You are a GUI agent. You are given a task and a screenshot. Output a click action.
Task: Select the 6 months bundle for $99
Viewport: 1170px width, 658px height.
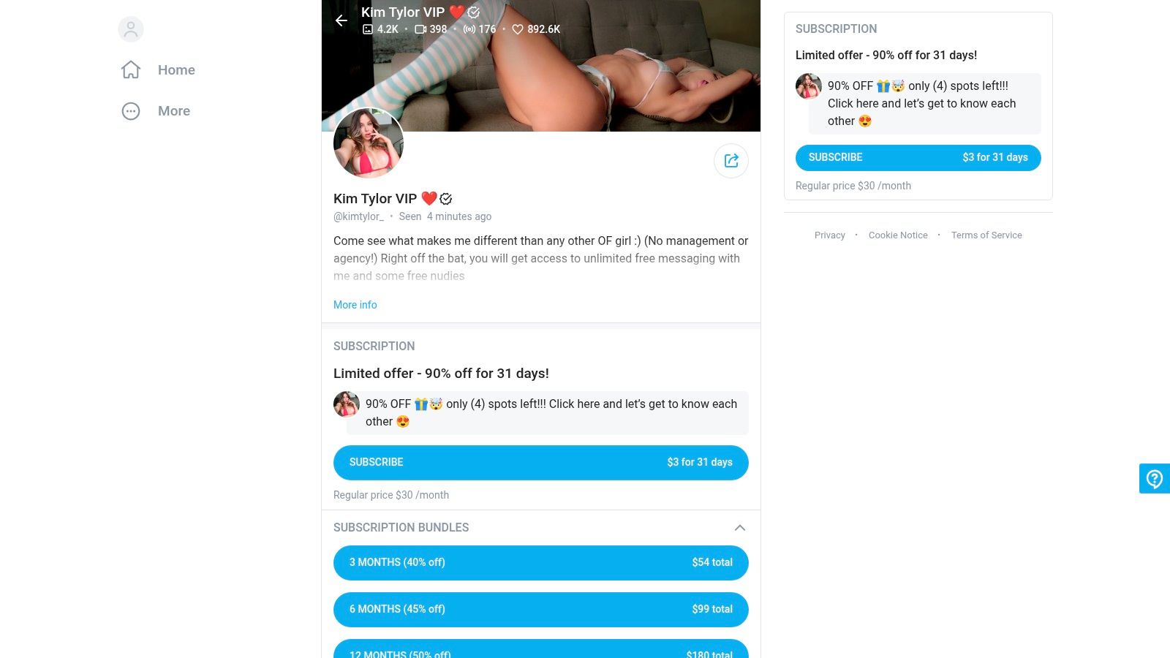[x=541, y=610]
